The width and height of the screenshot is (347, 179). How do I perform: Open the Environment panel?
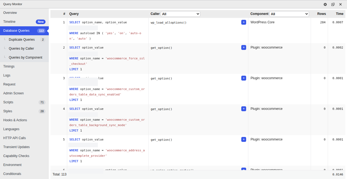point(24,165)
